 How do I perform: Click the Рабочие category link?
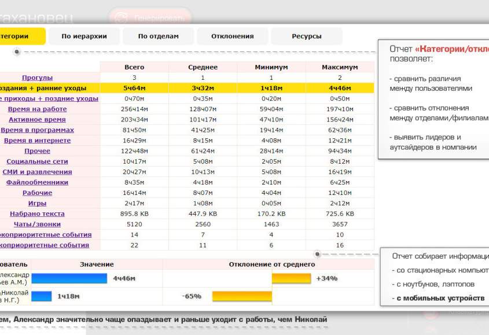point(37,193)
